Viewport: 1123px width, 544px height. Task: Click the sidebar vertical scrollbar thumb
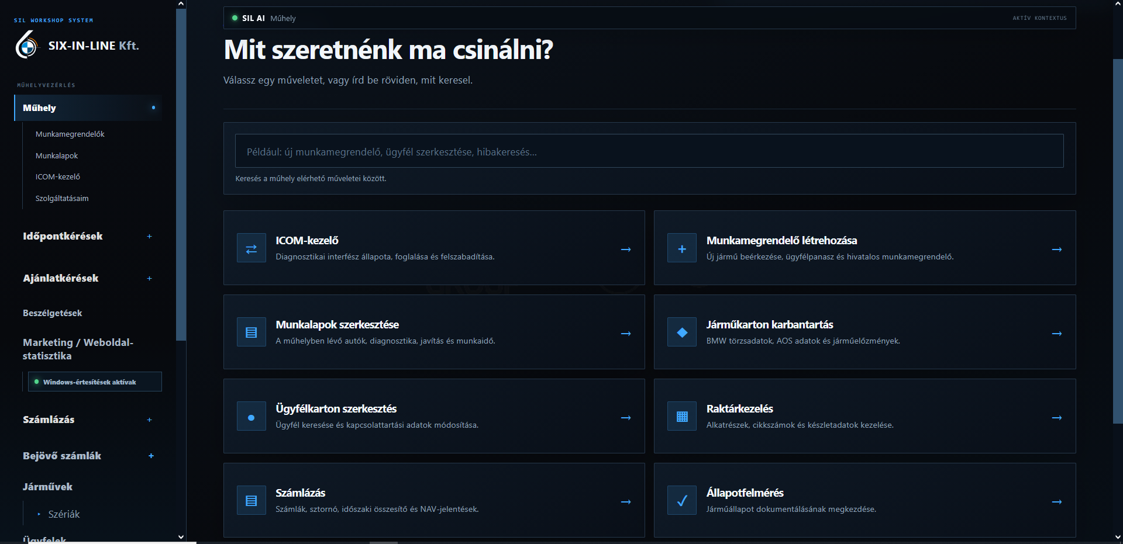click(181, 174)
